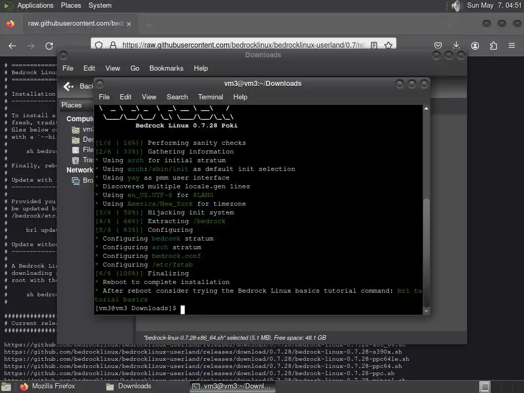Screen dimensions: 524x393
Task: Click "Reboot to complete installation" line
Action: coord(166,282)
